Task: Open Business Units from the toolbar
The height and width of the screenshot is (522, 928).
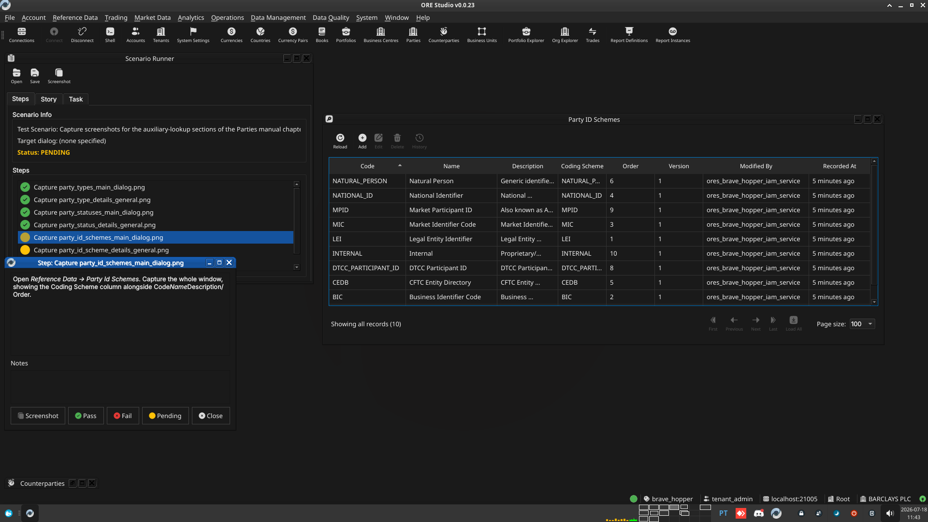Action: [x=482, y=35]
